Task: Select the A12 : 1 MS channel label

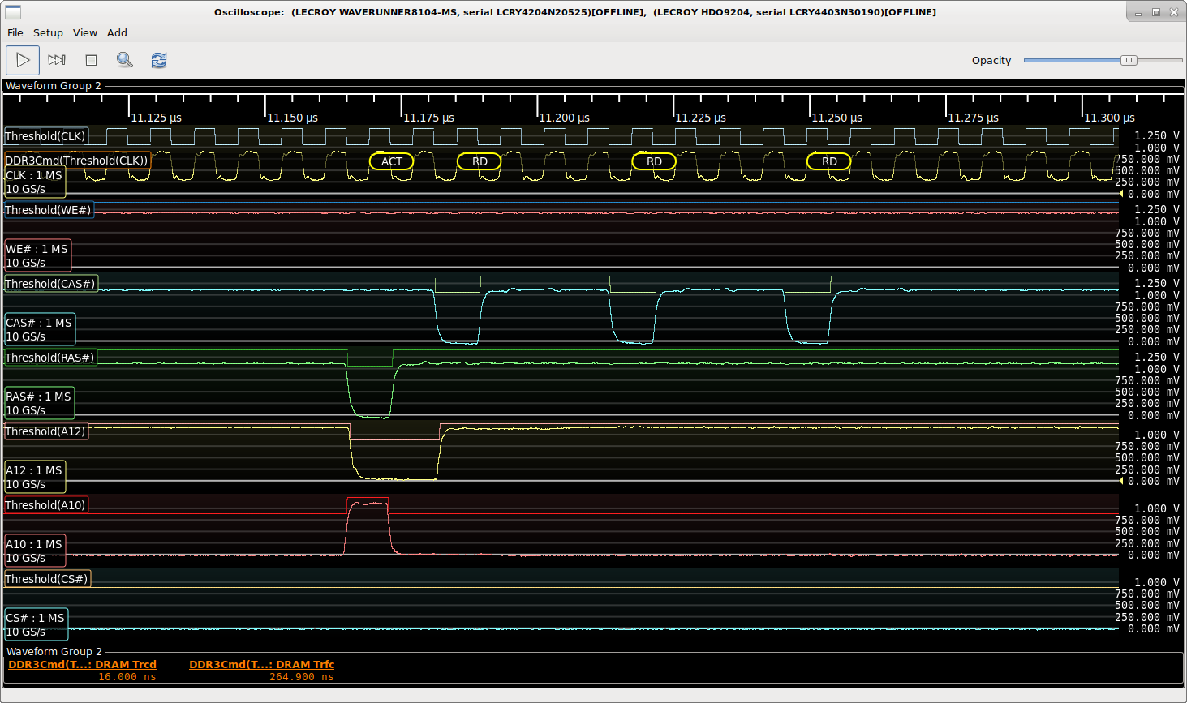Action: [34, 477]
